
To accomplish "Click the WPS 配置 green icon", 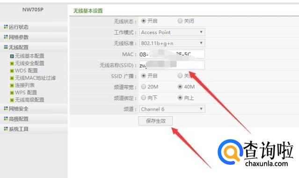I will coord(12,93).
